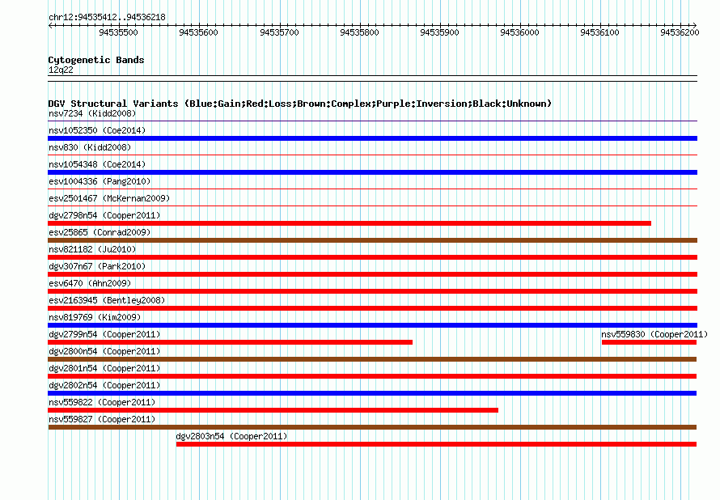Click the dgv307n67 (Park2010) label
Screen dimensions: 720x500
pyautogui.click(x=97, y=266)
